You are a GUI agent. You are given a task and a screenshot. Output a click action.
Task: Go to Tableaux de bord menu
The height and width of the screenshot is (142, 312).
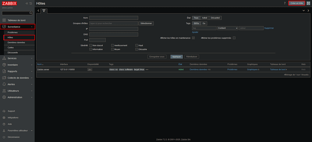(16, 20)
